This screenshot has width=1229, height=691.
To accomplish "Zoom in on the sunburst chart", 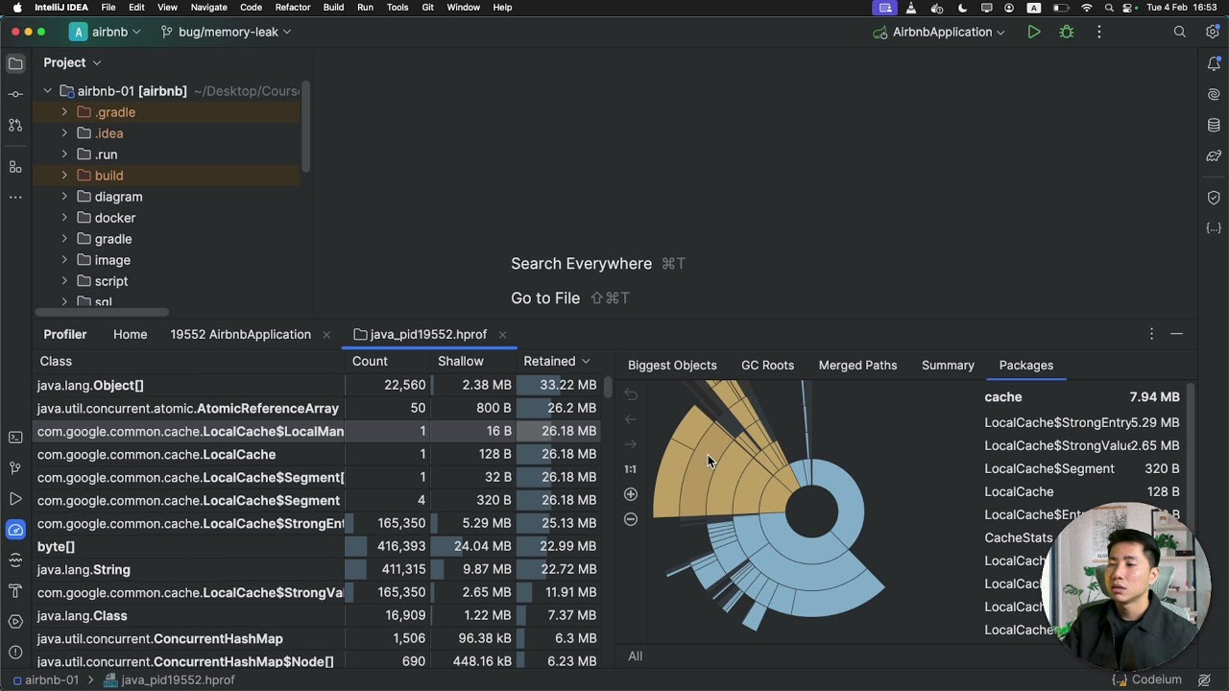I will 630,494.
